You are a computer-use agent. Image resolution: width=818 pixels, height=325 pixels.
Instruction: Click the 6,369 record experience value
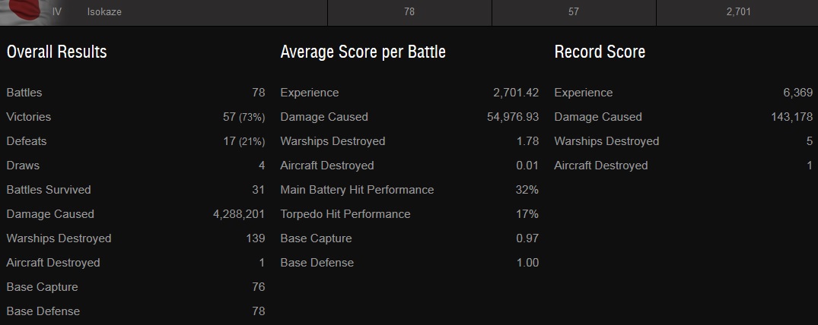coord(797,93)
